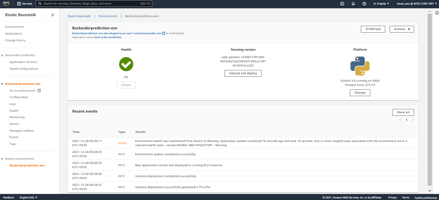Click the Feedback link in footer

8,197
